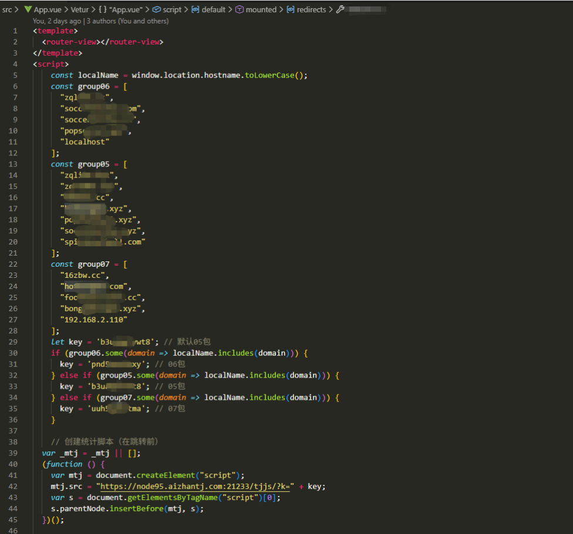Click the "192.168.2.110" string
The width and height of the screenshot is (573, 534).
(93, 320)
